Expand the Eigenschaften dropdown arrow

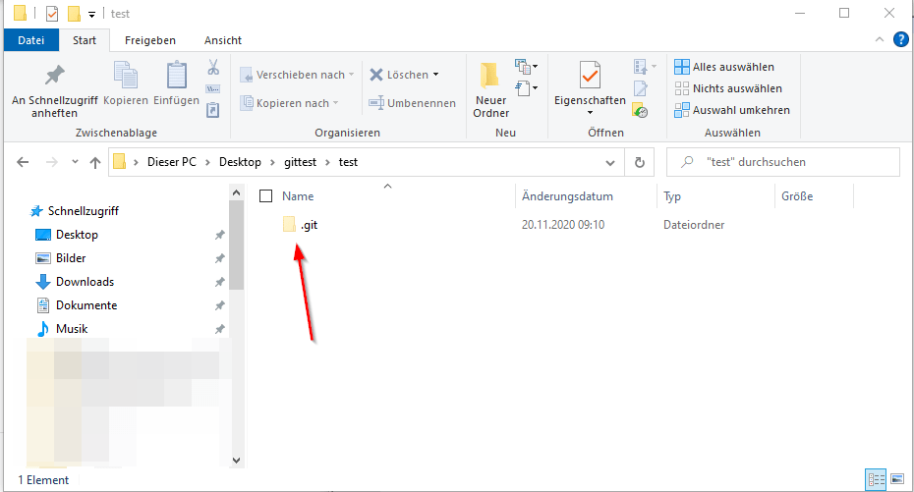[590, 113]
